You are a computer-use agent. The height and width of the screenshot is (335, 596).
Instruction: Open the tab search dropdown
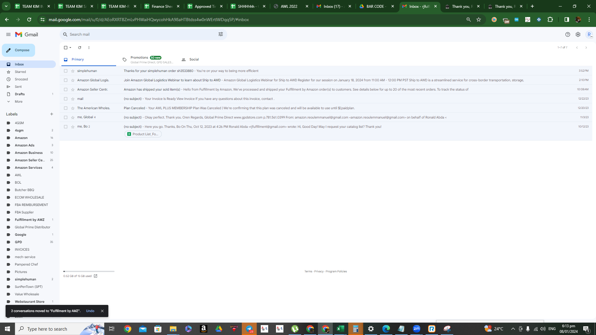click(6, 6)
